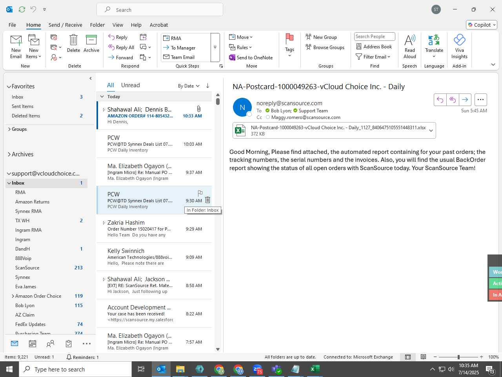Click the Archive icon in ribbon

(91, 40)
